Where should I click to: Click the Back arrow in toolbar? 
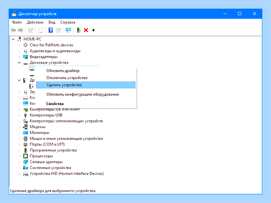click(x=13, y=30)
